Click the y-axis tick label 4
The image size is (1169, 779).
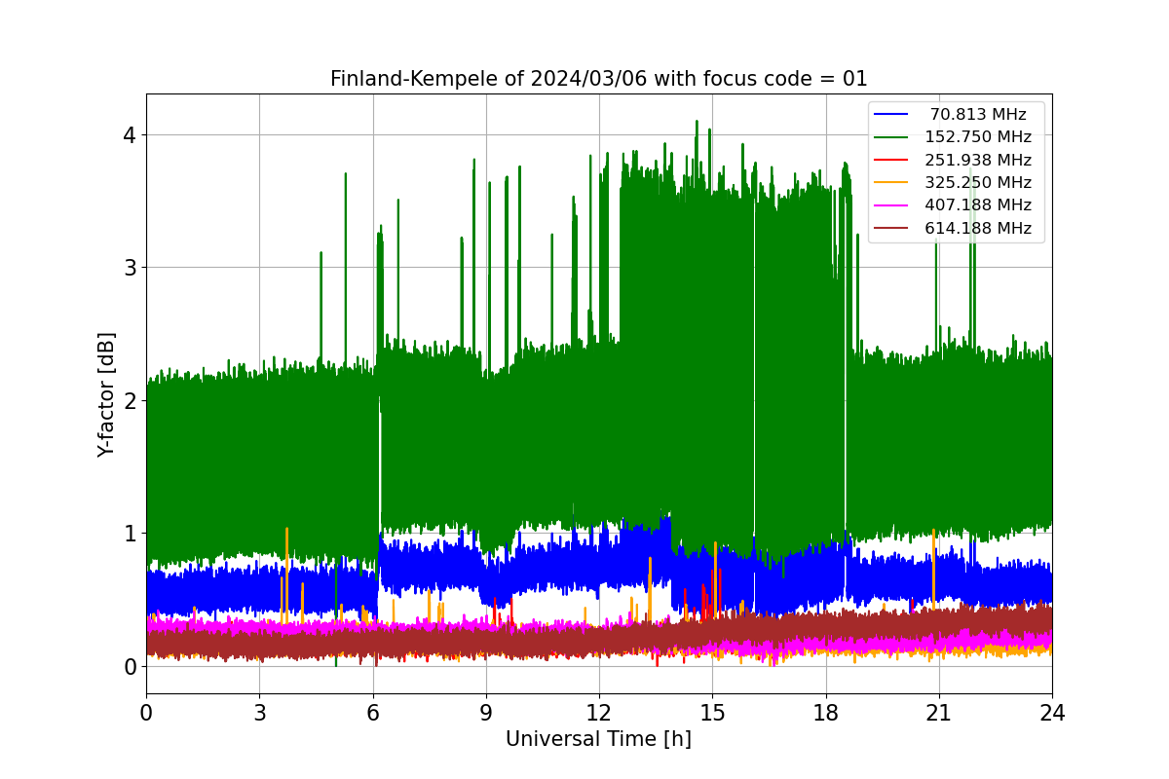pyautogui.click(x=129, y=134)
